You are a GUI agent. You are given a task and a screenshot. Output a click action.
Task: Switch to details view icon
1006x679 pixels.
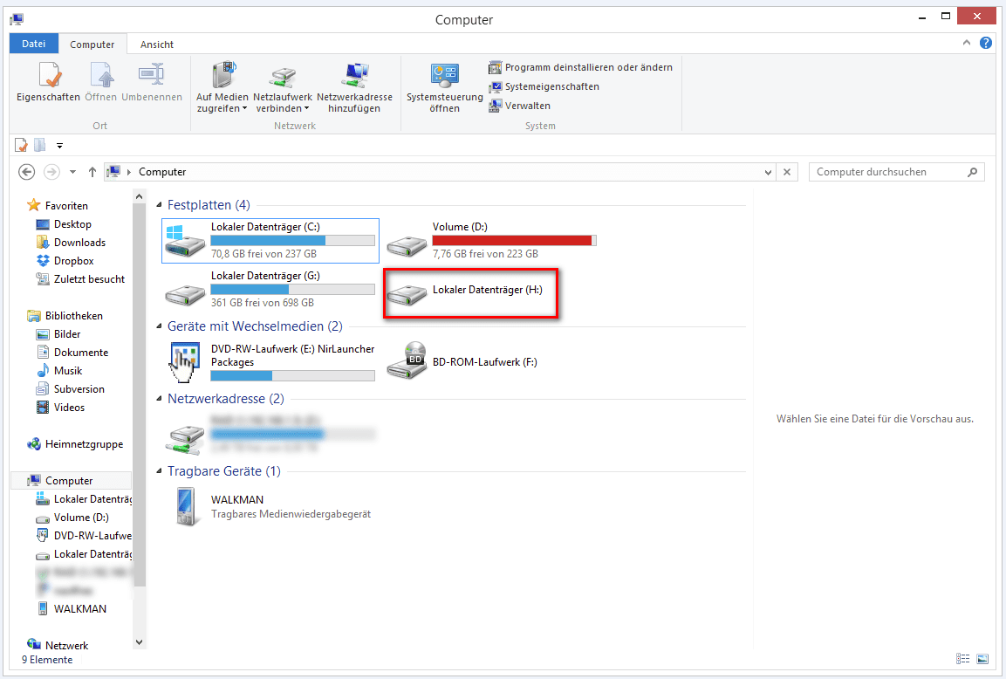[963, 658]
